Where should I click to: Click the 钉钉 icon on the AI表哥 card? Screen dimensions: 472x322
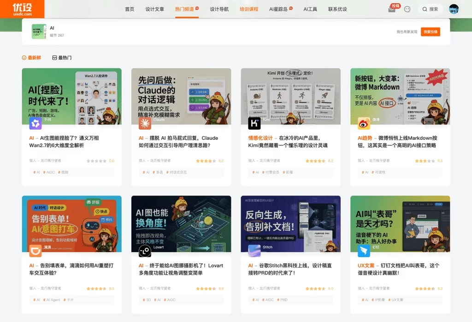(x=363, y=251)
